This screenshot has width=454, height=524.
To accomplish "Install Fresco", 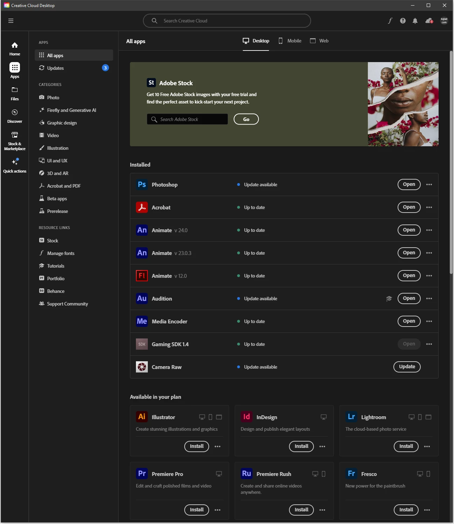I will 406,510.
